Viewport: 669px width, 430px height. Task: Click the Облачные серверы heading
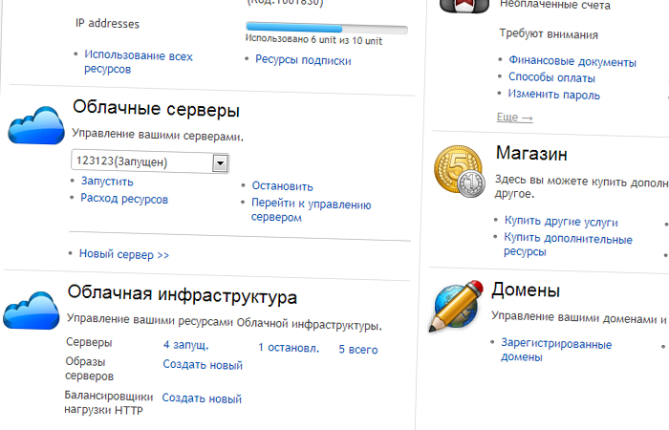coord(156,108)
